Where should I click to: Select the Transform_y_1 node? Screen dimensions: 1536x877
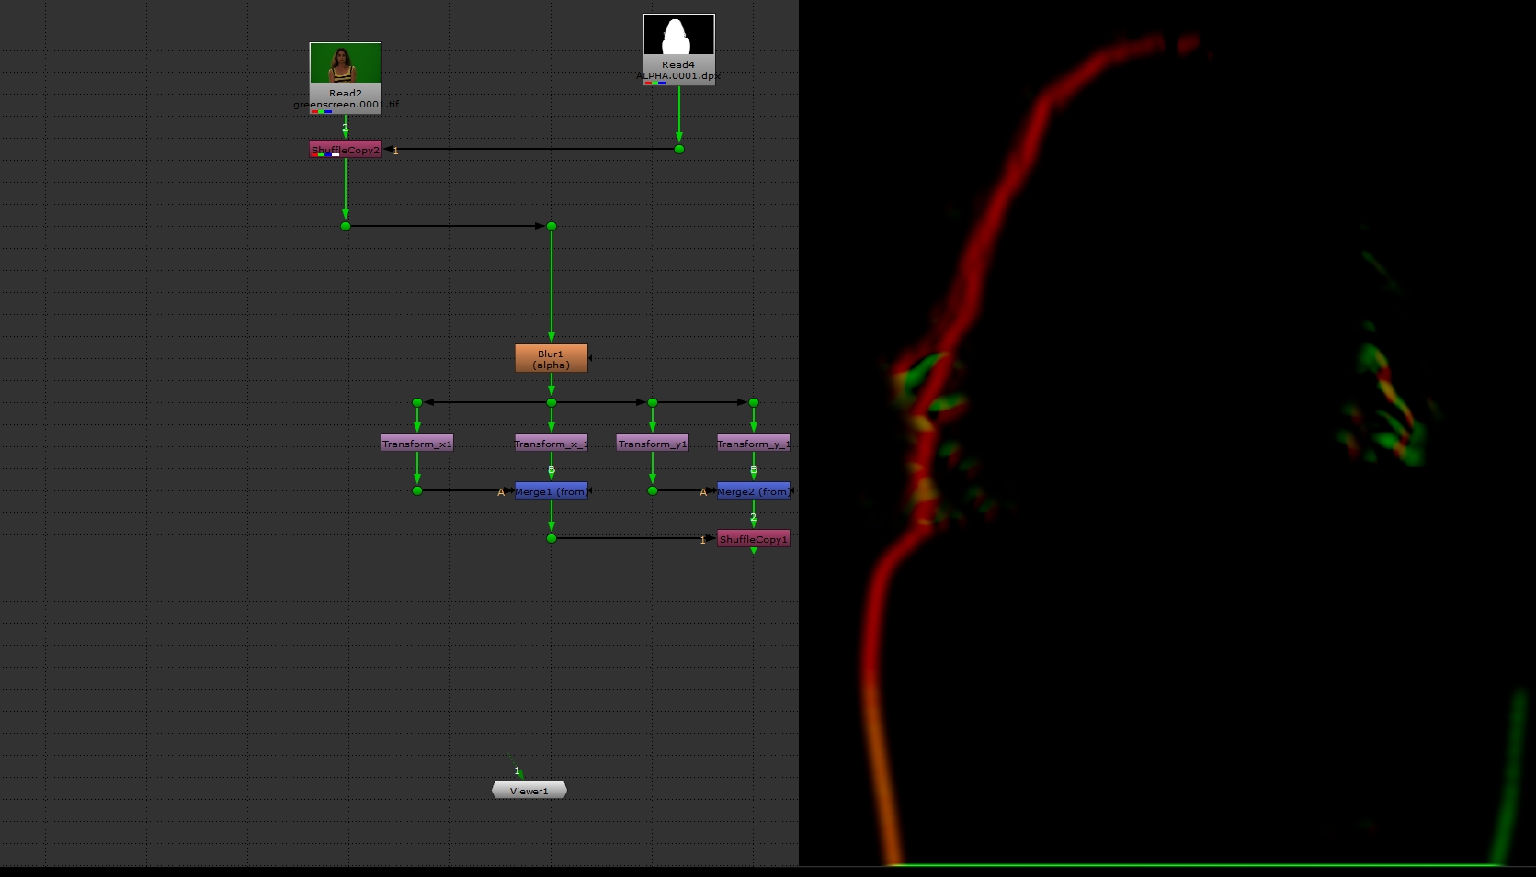point(753,444)
